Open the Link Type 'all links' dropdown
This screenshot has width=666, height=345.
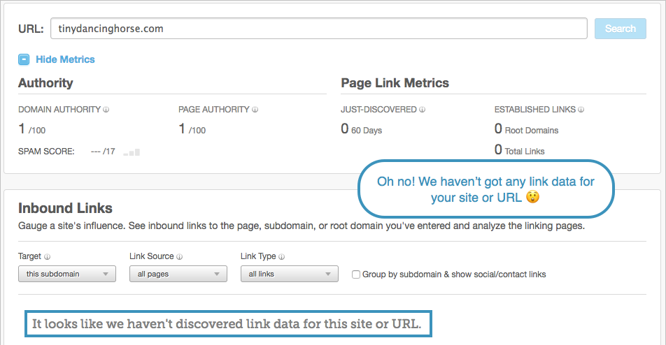coord(290,274)
